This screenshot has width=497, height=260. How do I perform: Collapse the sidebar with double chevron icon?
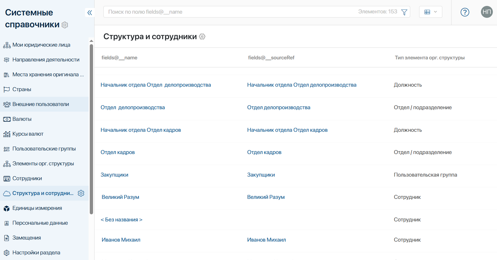click(x=90, y=12)
